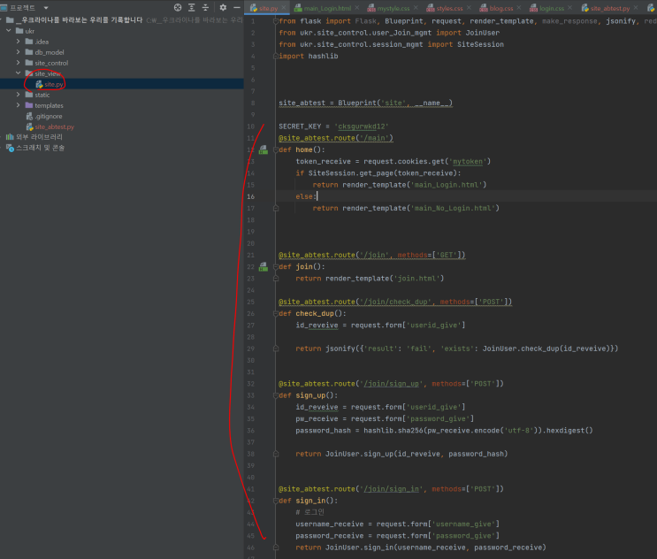Expand the templates folder

(18, 105)
